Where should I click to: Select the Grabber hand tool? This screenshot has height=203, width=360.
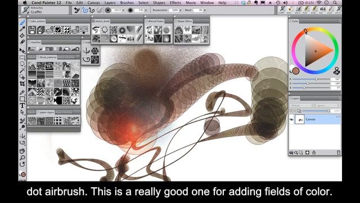click(22, 151)
